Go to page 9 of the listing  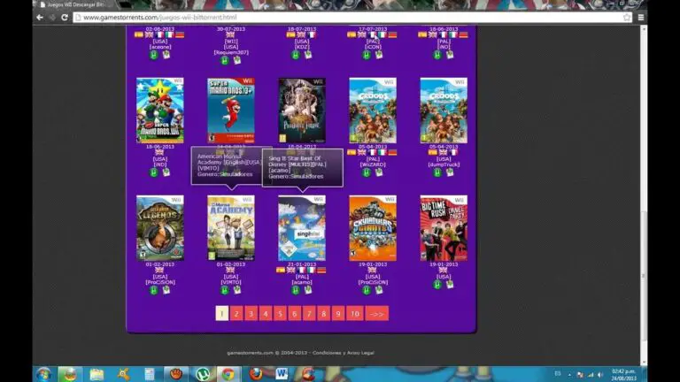pos(338,314)
